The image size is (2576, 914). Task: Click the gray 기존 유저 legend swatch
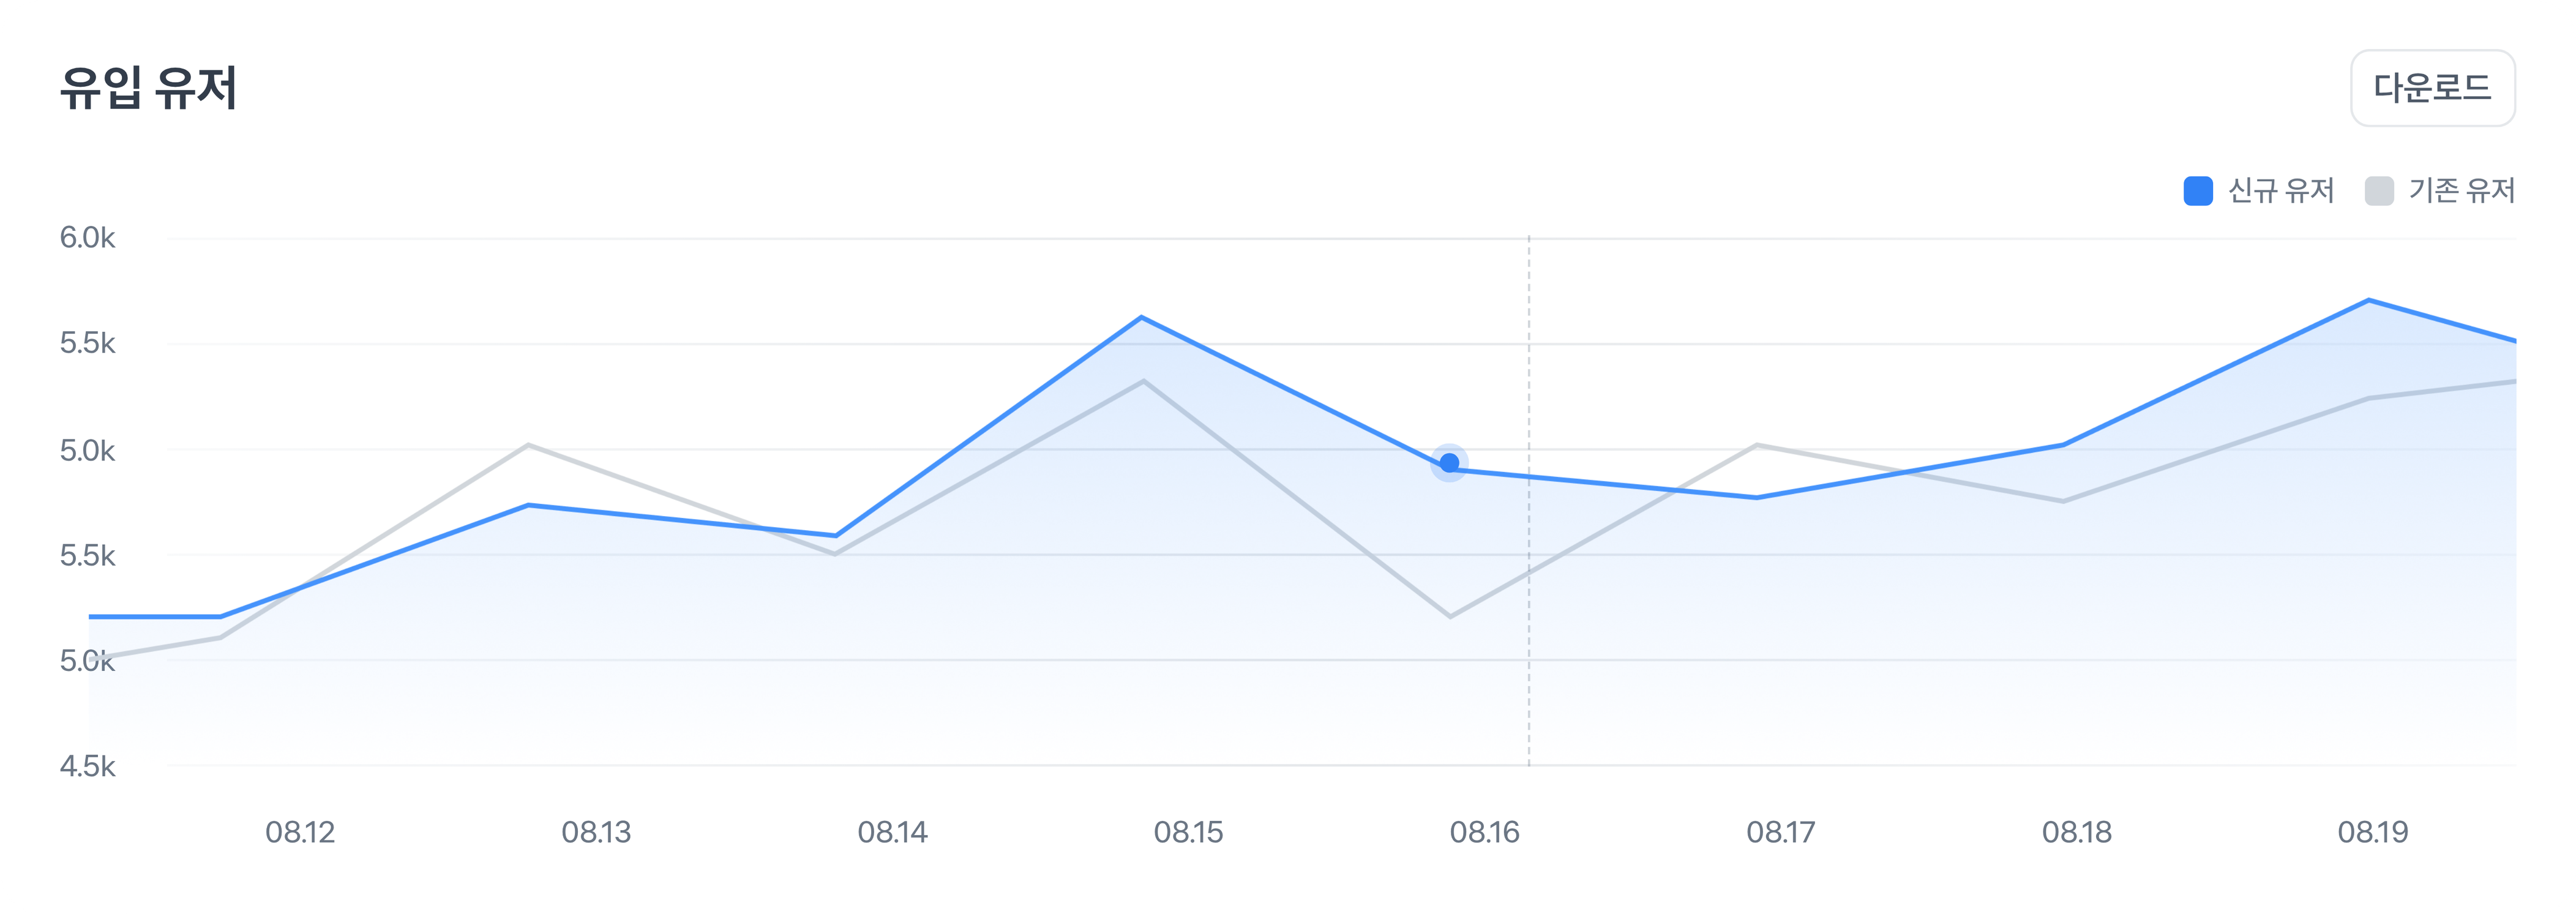[2379, 191]
